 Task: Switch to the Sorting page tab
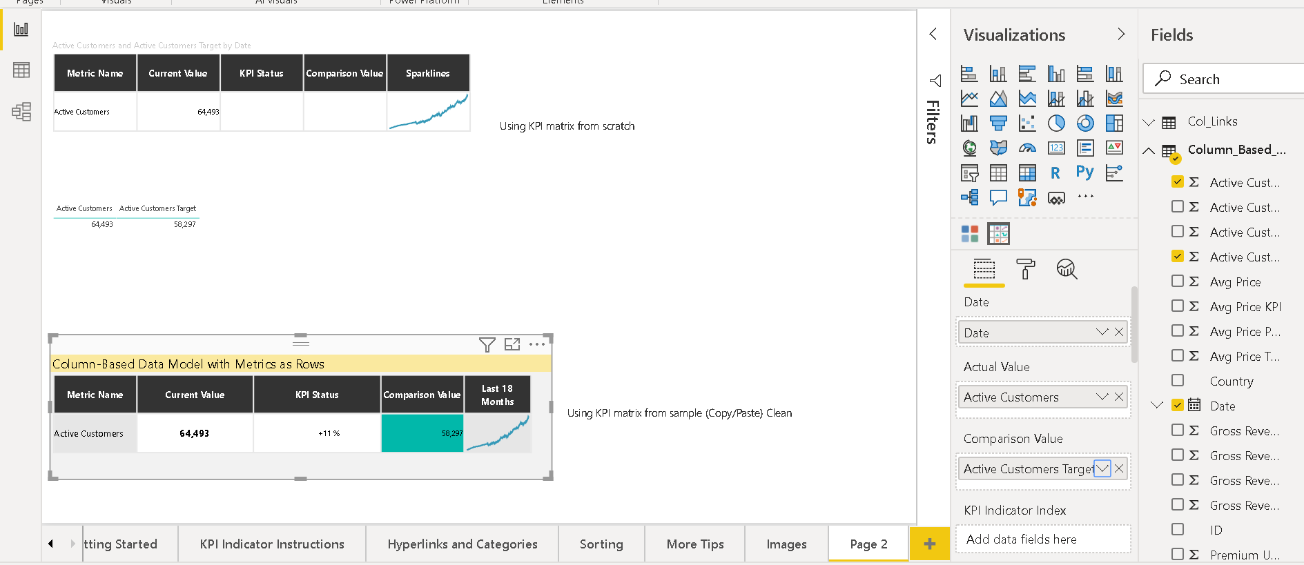601,544
